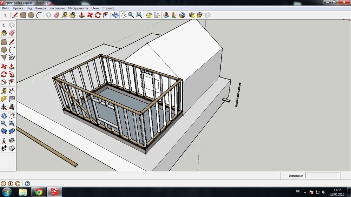Open the Файл menu

pos(5,8)
